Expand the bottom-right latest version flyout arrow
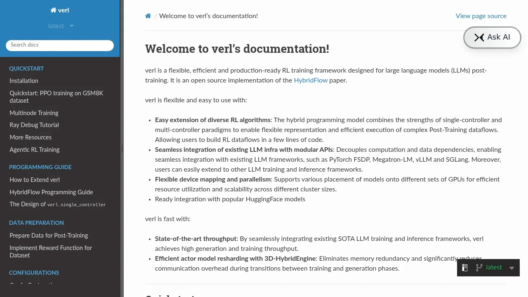528x297 pixels. pos(511,268)
